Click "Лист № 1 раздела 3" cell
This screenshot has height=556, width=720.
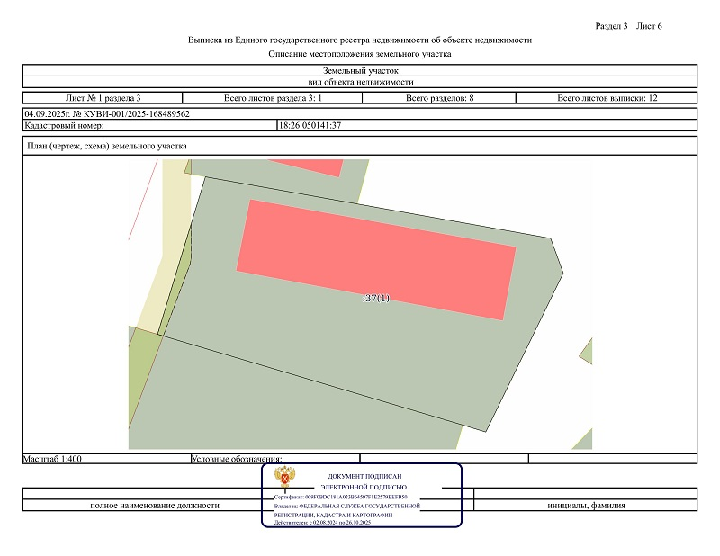[x=103, y=97]
